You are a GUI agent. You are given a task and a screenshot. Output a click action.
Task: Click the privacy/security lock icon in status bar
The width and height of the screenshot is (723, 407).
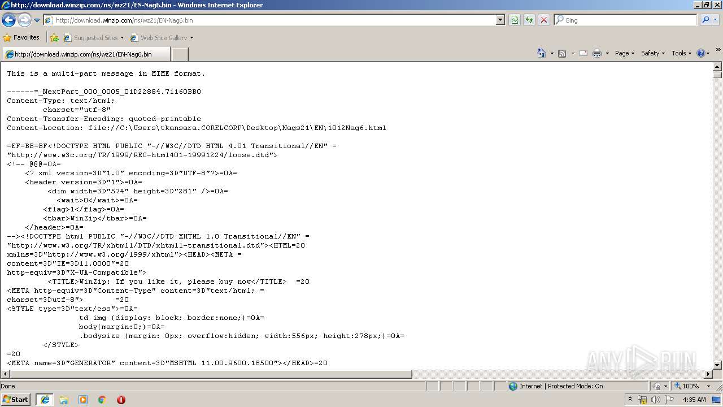point(657,386)
